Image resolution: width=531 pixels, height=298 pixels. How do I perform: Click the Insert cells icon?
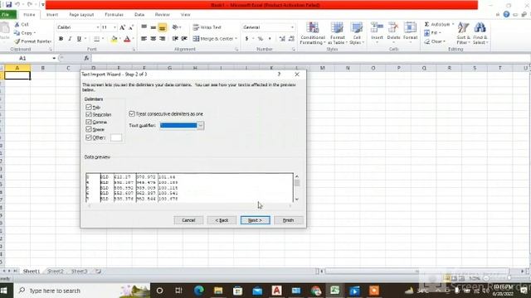pos(377,28)
